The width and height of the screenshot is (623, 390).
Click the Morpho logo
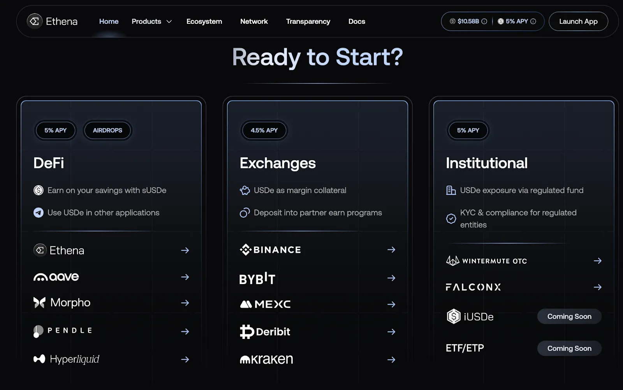[x=62, y=302]
